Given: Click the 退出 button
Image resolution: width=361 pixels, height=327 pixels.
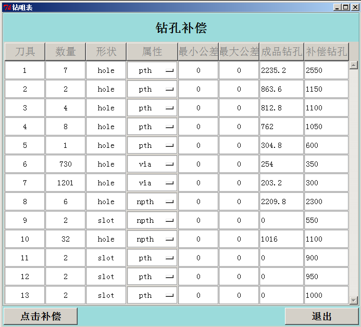Looking at the screenshot, I should [321, 316].
